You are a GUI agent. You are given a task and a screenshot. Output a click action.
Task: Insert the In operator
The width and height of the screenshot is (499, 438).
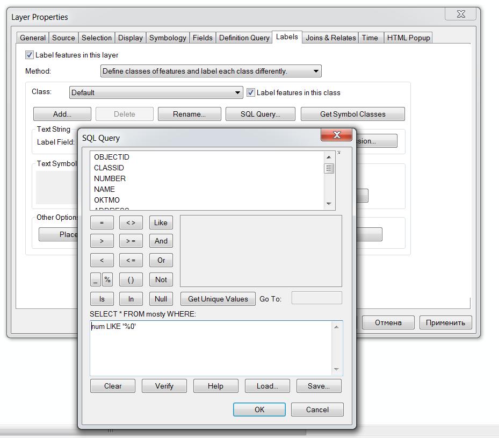click(x=131, y=299)
